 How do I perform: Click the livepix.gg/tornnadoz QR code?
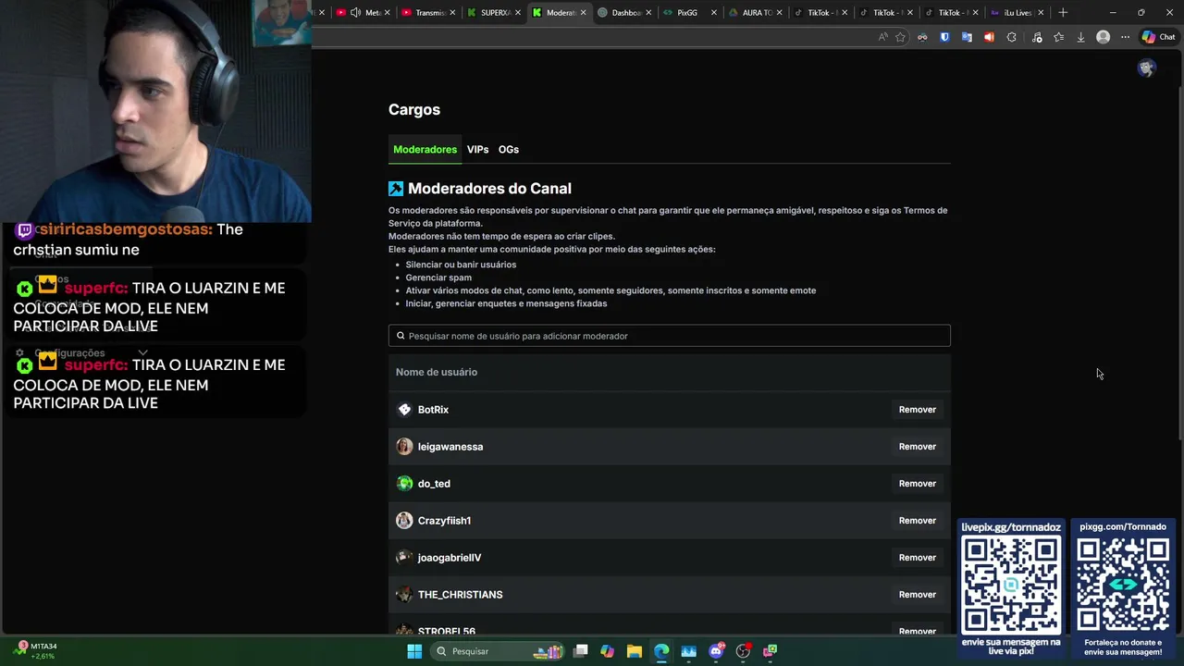click(1011, 584)
